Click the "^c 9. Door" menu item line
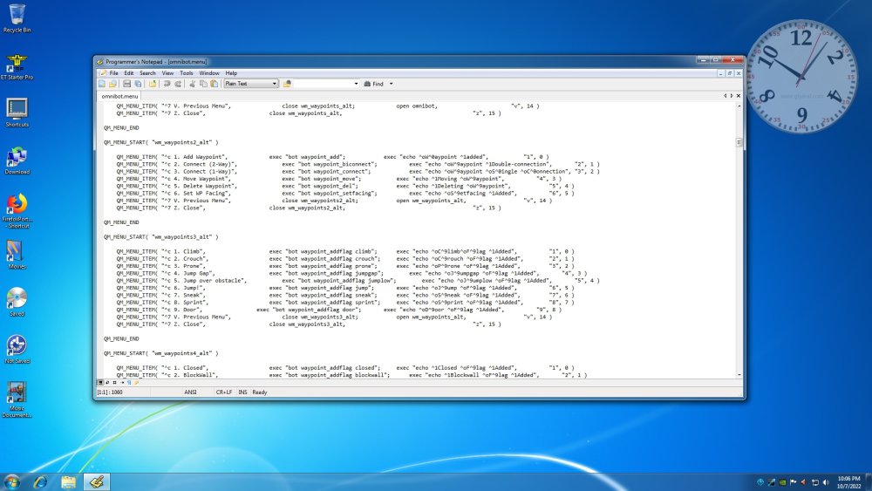This screenshot has height=491, width=872. pyautogui.click(x=338, y=310)
